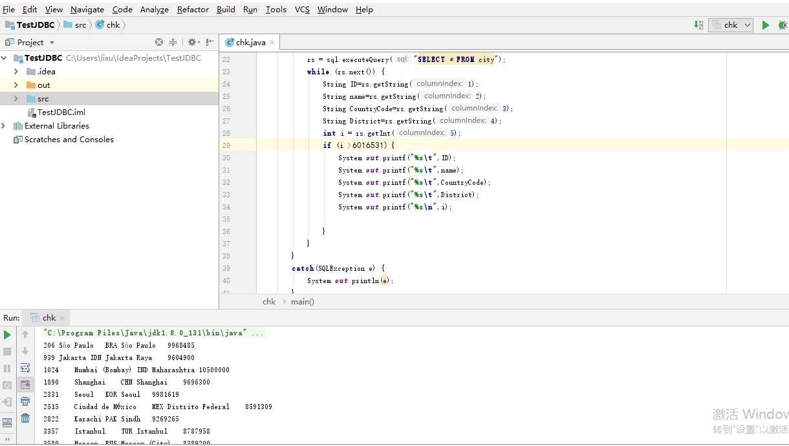
Task: Open the Build menu
Action: 226,9
